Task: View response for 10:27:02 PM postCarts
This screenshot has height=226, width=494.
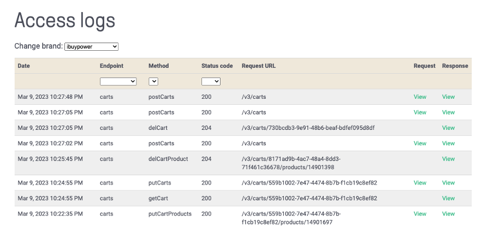Action: [448, 144]
